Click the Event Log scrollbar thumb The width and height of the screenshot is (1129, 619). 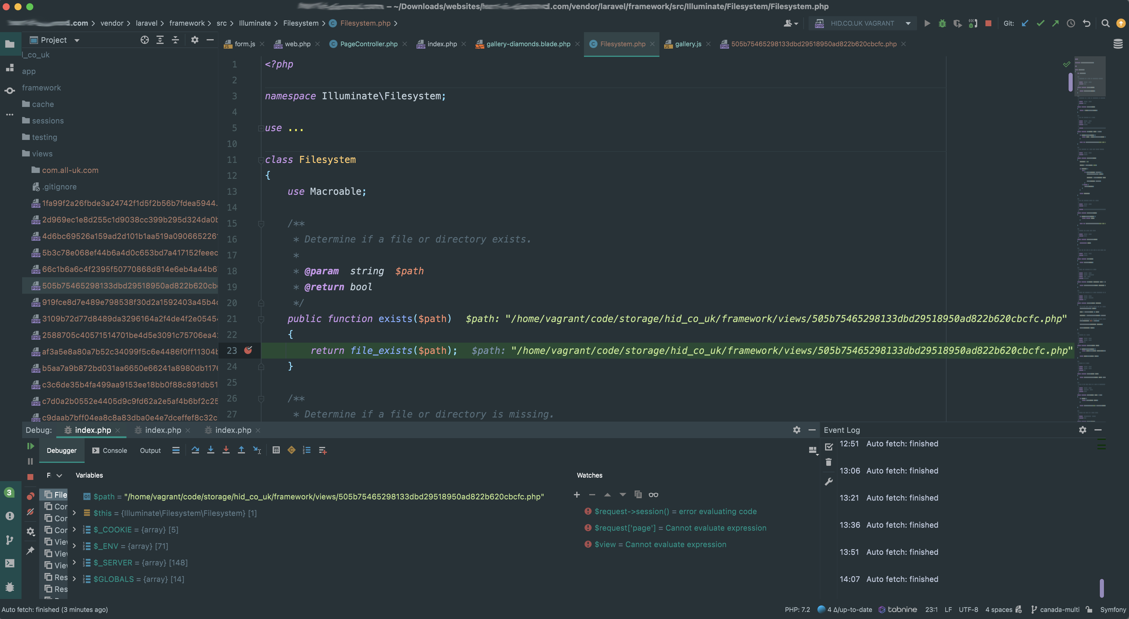click(1101, 588)
